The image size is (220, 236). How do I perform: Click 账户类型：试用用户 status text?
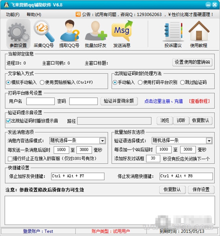[x=111, y=231]
